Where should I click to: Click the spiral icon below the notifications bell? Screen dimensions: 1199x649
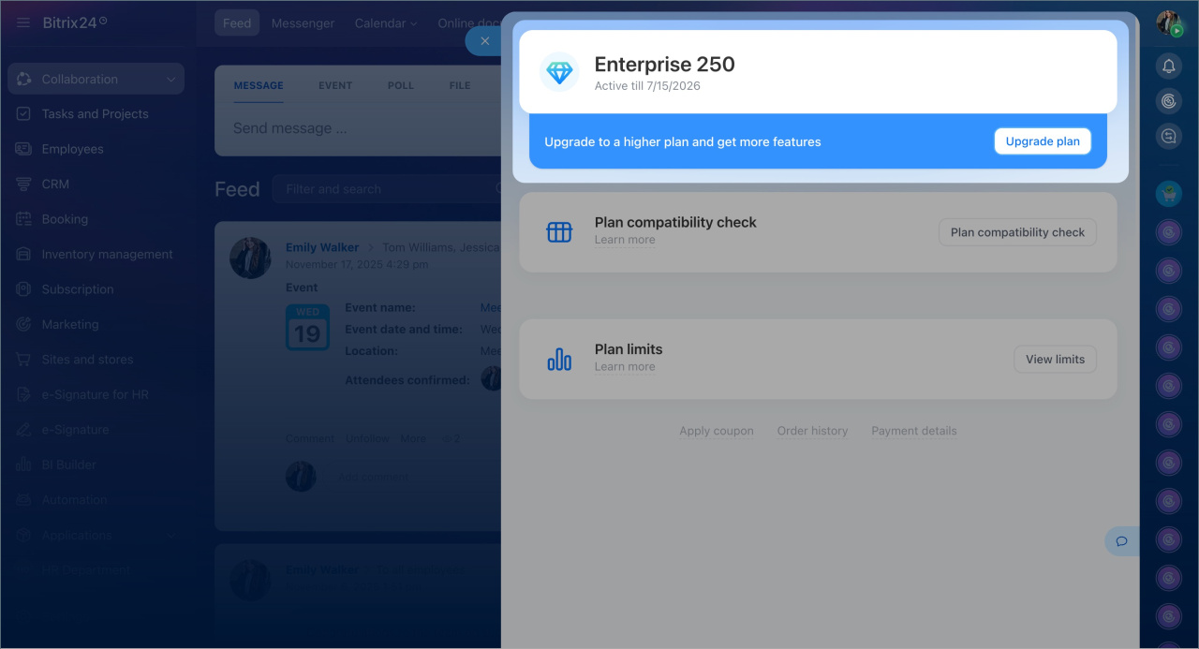pyautogui.click(x=1168, y=101)
